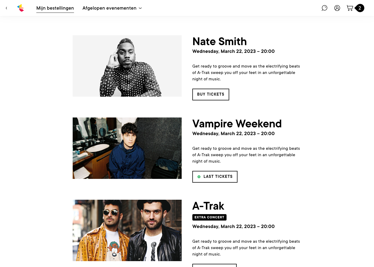Image resolution: width=374 pixels, height=267 pixels.
Task: Open the chat speech bubble icon
Action: pyautogui.click(x=324, y=8)
